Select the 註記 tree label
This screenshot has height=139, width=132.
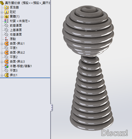click(13, 12)
